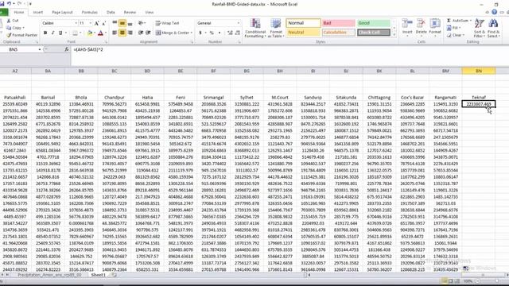Apply the Check Cell style
The height and width of the screenshot is (286, 509).
click(373, 33)
